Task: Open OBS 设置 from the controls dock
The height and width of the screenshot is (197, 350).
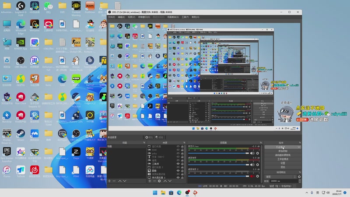Action: 283,163
